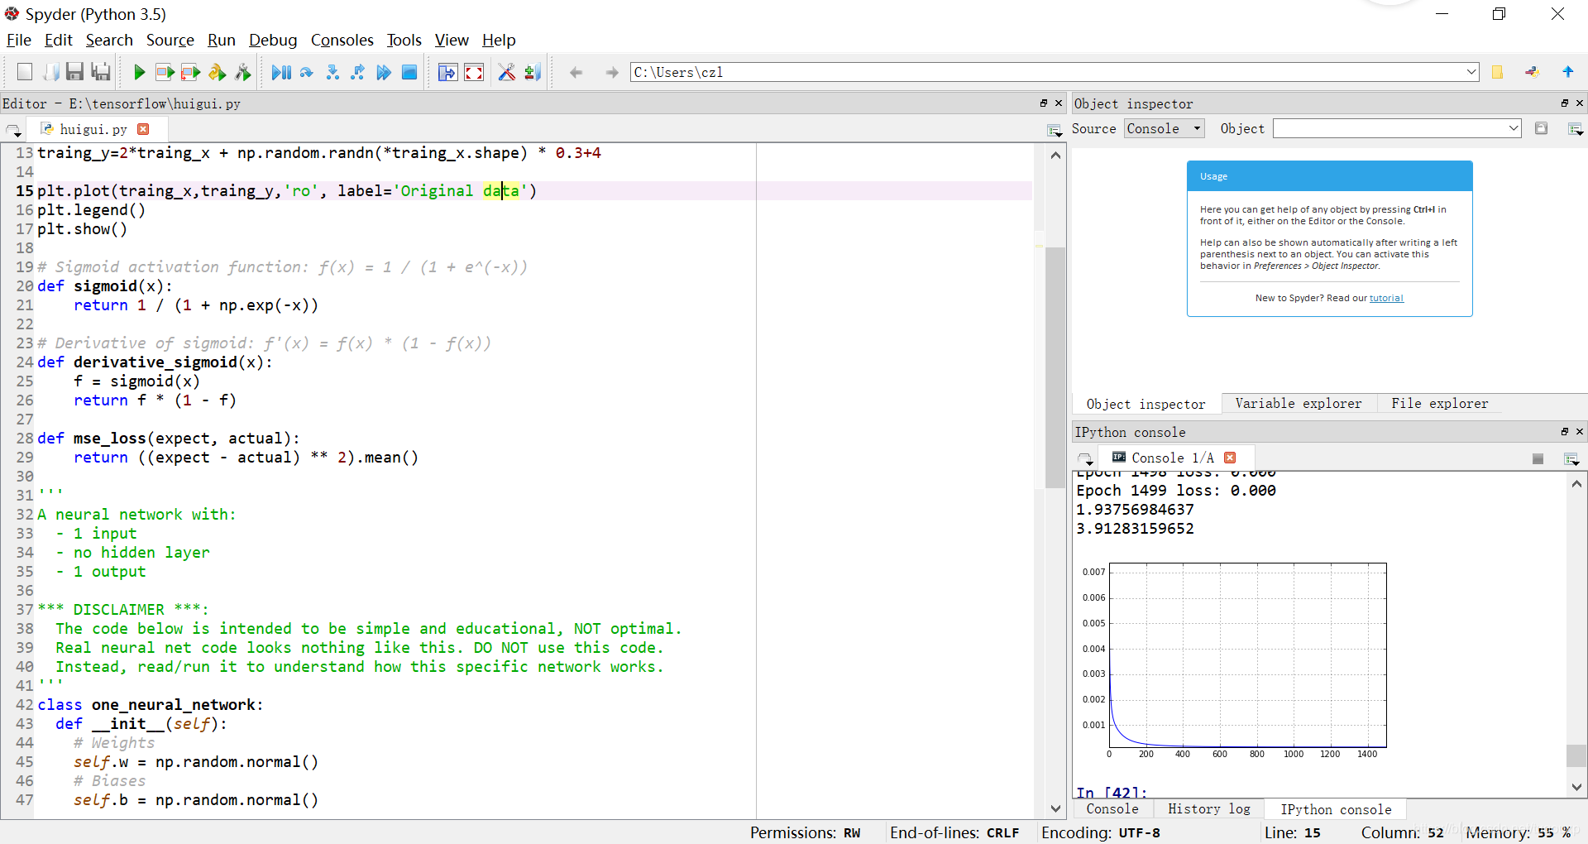Stop the running IPython console kernel

pyautogui.click(x=1538, y=458)
